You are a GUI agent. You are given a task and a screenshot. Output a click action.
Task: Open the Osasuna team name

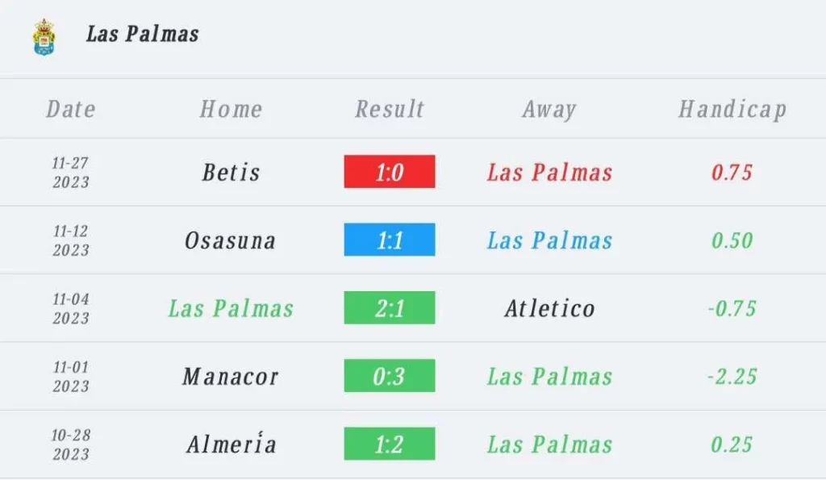tap(230, 240)
